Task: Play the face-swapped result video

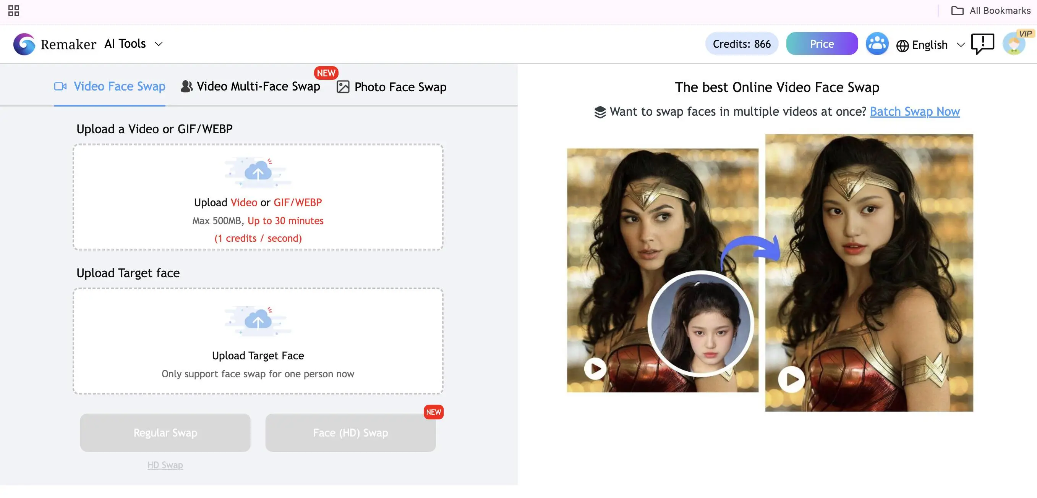Action: (x=791, y=379)
